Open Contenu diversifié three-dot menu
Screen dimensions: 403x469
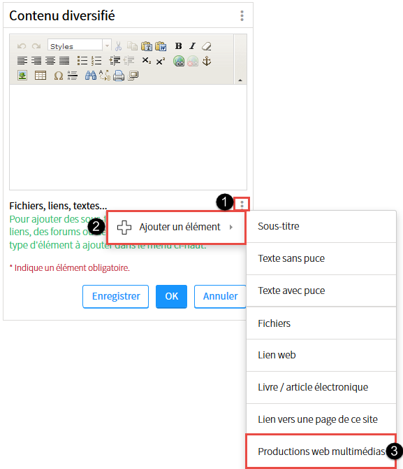pos(242,15)
